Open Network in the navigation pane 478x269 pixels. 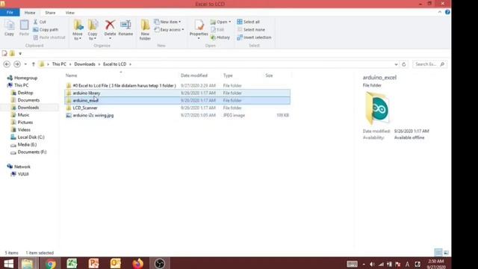coord(22,167)
